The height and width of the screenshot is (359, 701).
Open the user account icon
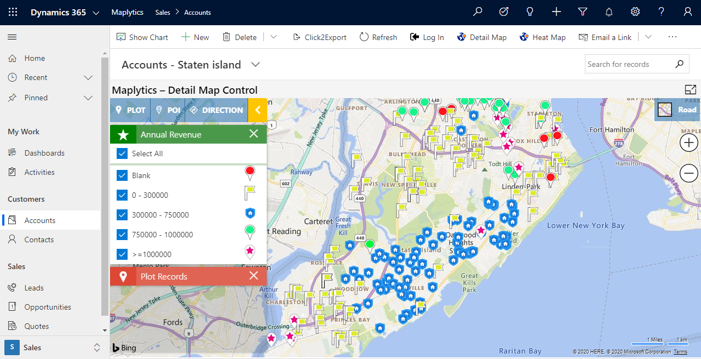point(688,12)
